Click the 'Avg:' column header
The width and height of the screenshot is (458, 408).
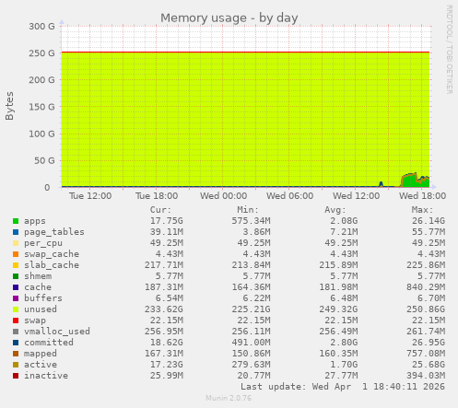335,210
